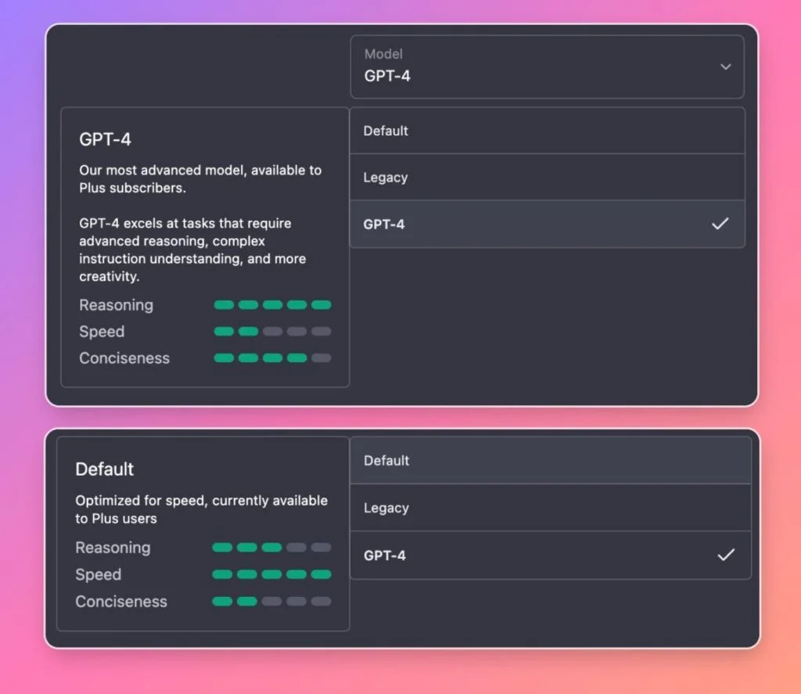Click the Reasoning label in GPT-4 card

click(x=116, y=305)
